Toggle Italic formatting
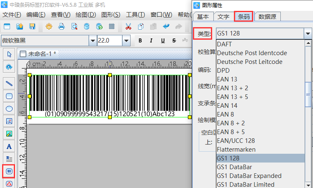Viewport: 313px width, 188px height. click(x=151, y=41)
